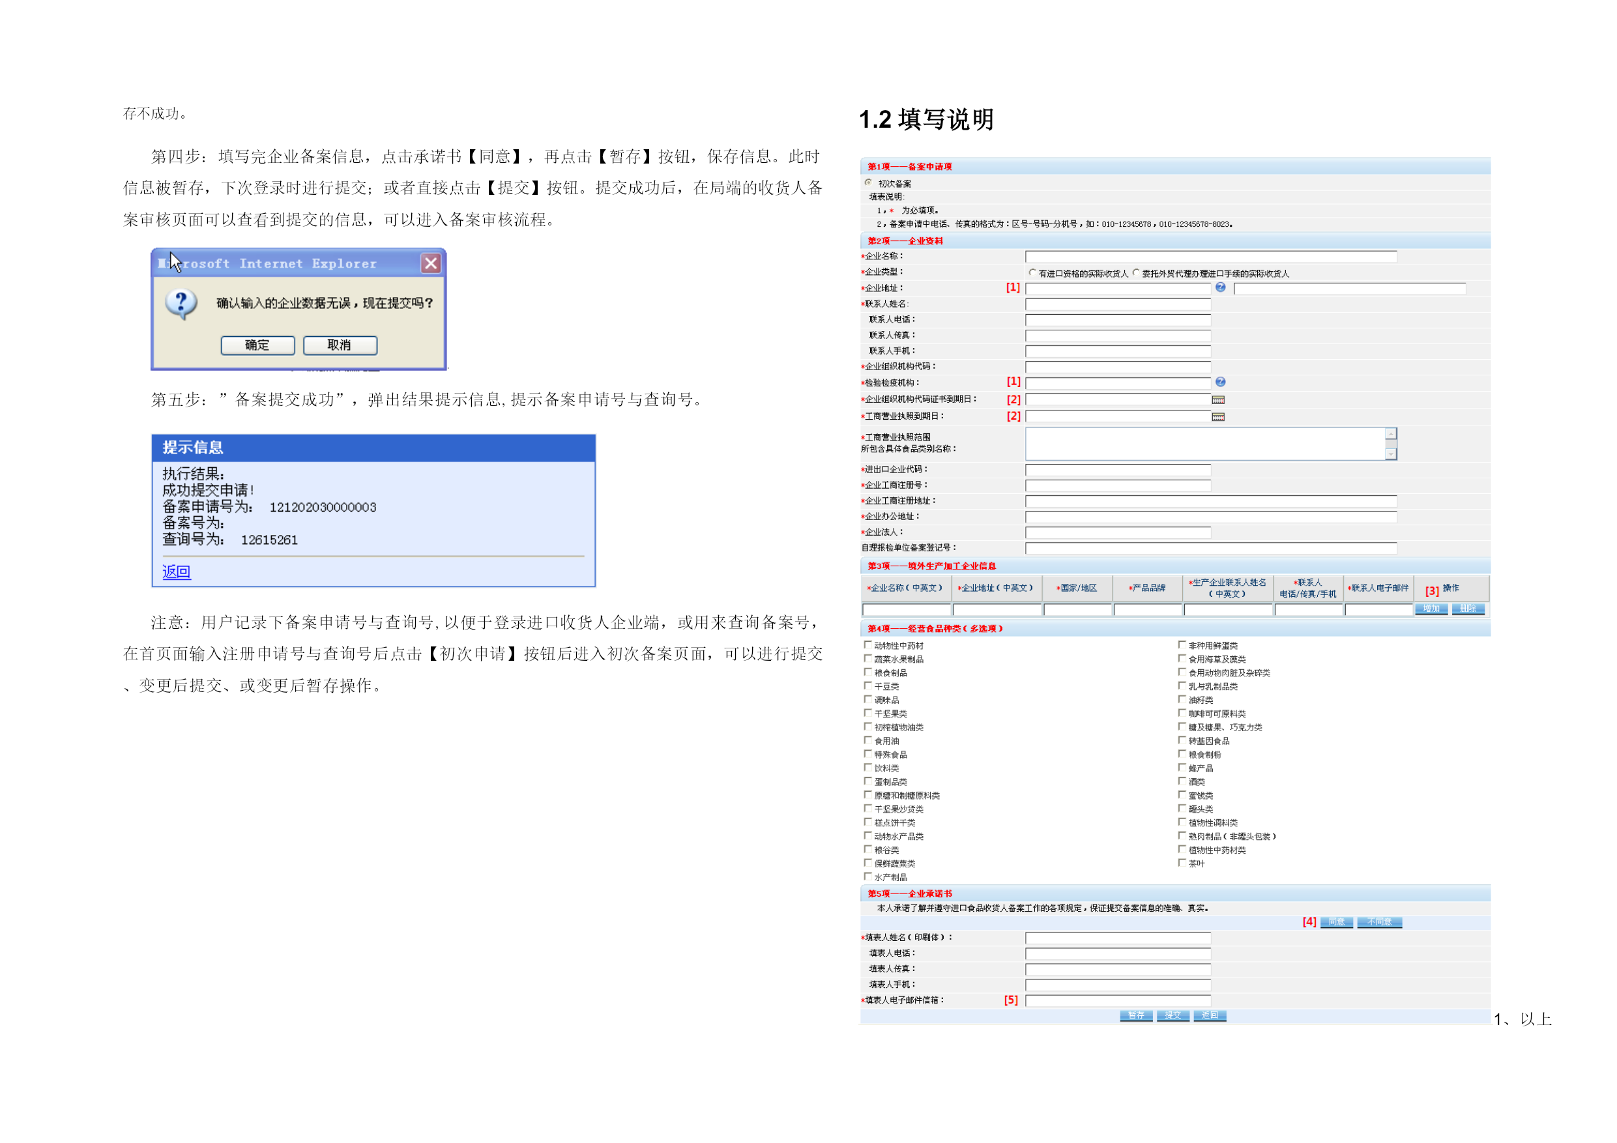Click the 企业工商注册地址 input field

tap(1211, 501)
